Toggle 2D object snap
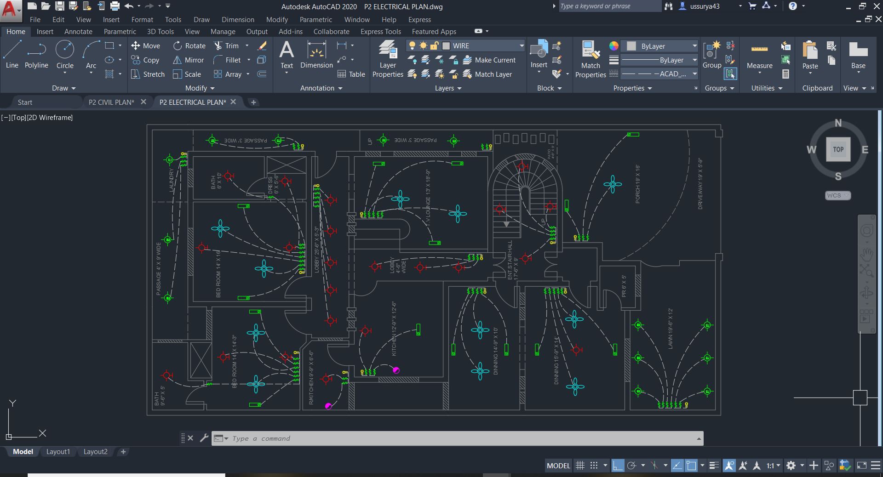The image size is (883, 477). point(691,466)
